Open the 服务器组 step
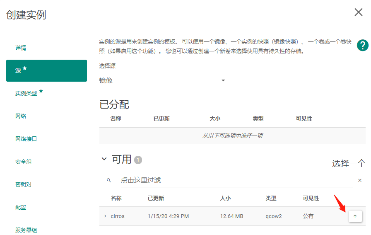 tap(26, 230)
